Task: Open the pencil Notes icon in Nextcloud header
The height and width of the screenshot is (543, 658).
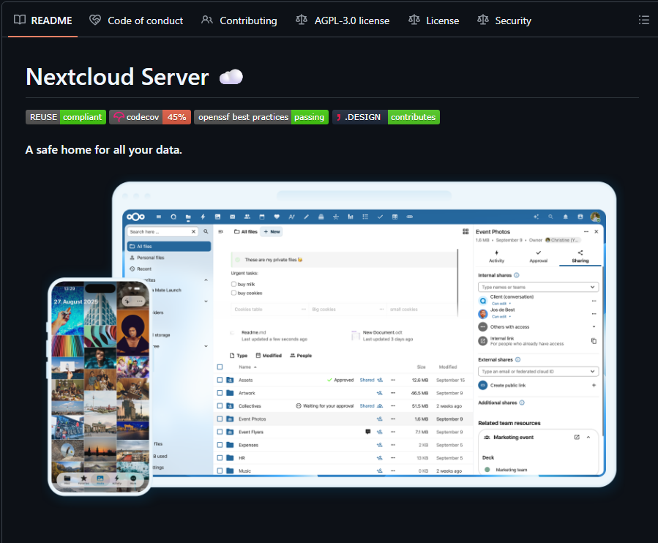Action: coord(307,217)
